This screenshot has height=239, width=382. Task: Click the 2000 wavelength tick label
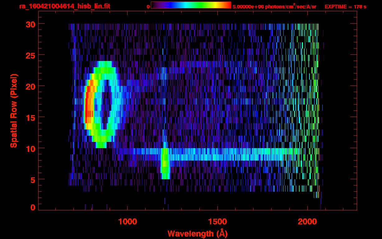coord(307,222)
